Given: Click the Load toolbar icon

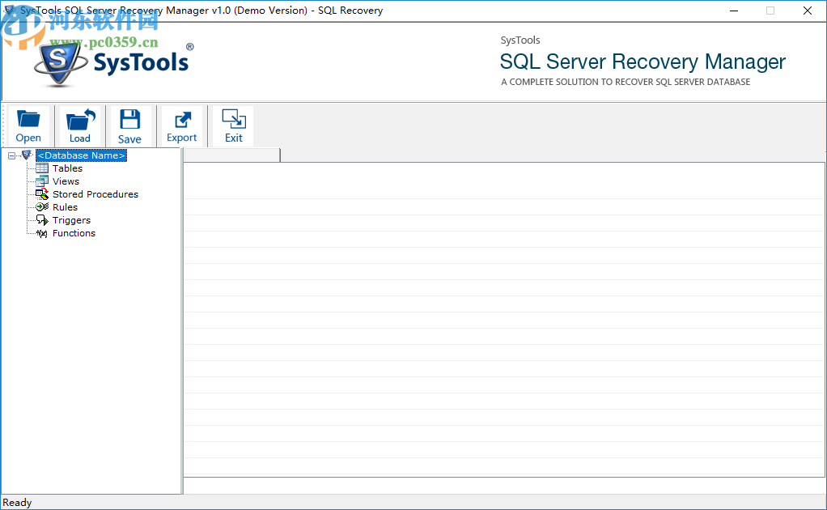Looking at the screenshot, I should [x=79, y=120].
